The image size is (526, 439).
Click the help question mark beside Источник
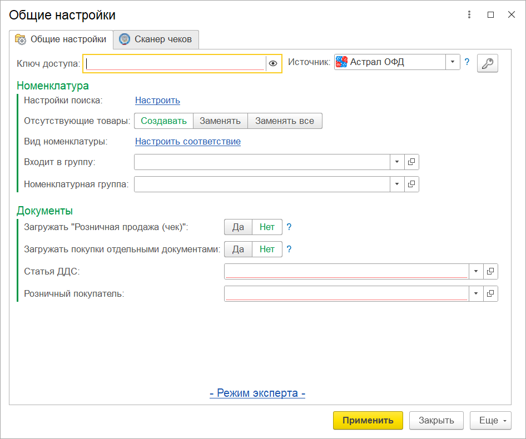[467, 62]
